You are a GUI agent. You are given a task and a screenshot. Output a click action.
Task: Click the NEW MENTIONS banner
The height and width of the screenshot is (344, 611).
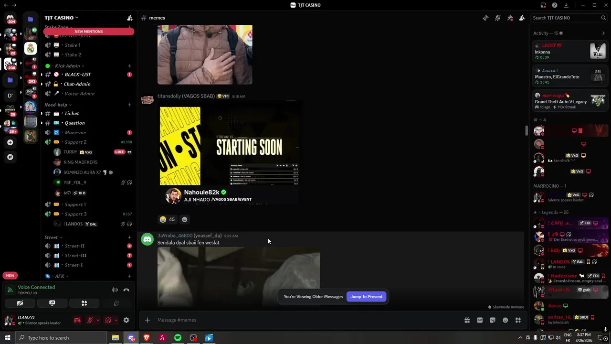(89, 32)
